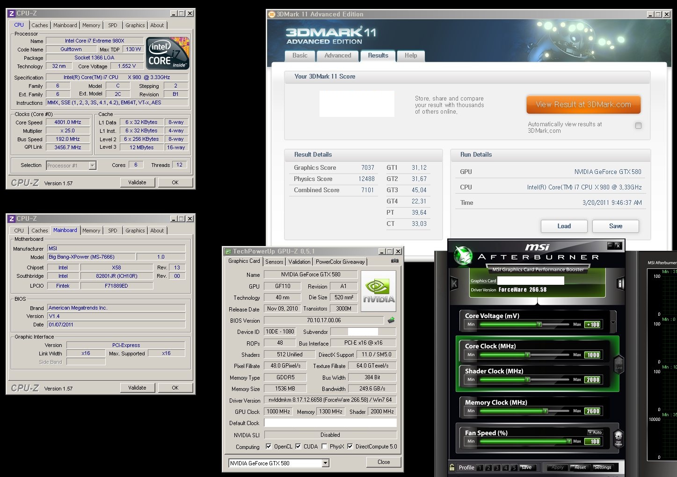Image resolution: width=677 pixels, height=477 pixels.
Task: Toggle the OpenCL checkbox in GPU-Z
Action: pos(269,446)
